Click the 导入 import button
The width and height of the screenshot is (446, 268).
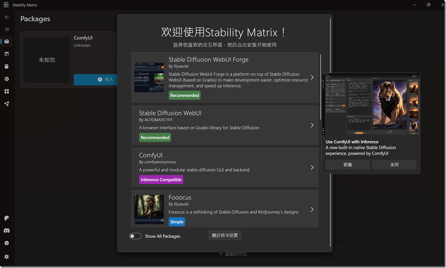click(96, 80)
